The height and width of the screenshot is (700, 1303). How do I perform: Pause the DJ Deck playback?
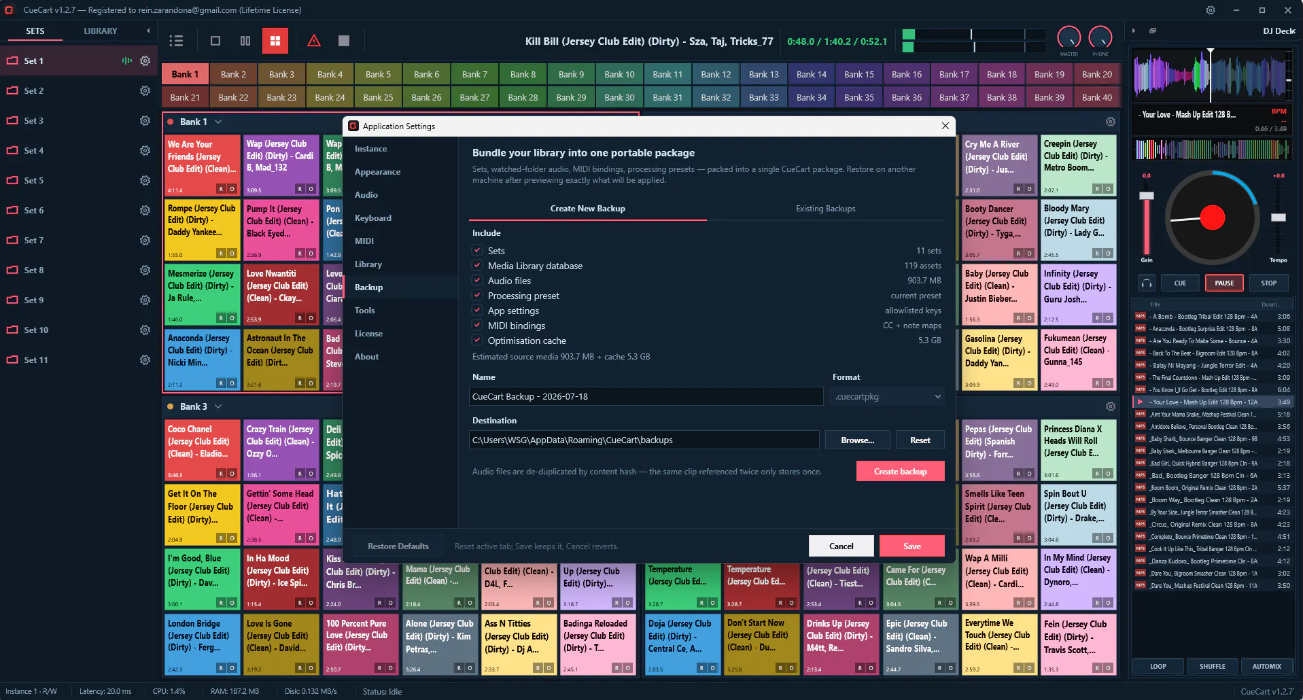click(1224, 283)
